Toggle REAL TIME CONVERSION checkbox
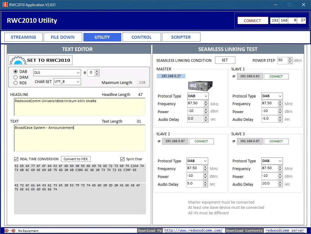 click(x=16, y=159)
